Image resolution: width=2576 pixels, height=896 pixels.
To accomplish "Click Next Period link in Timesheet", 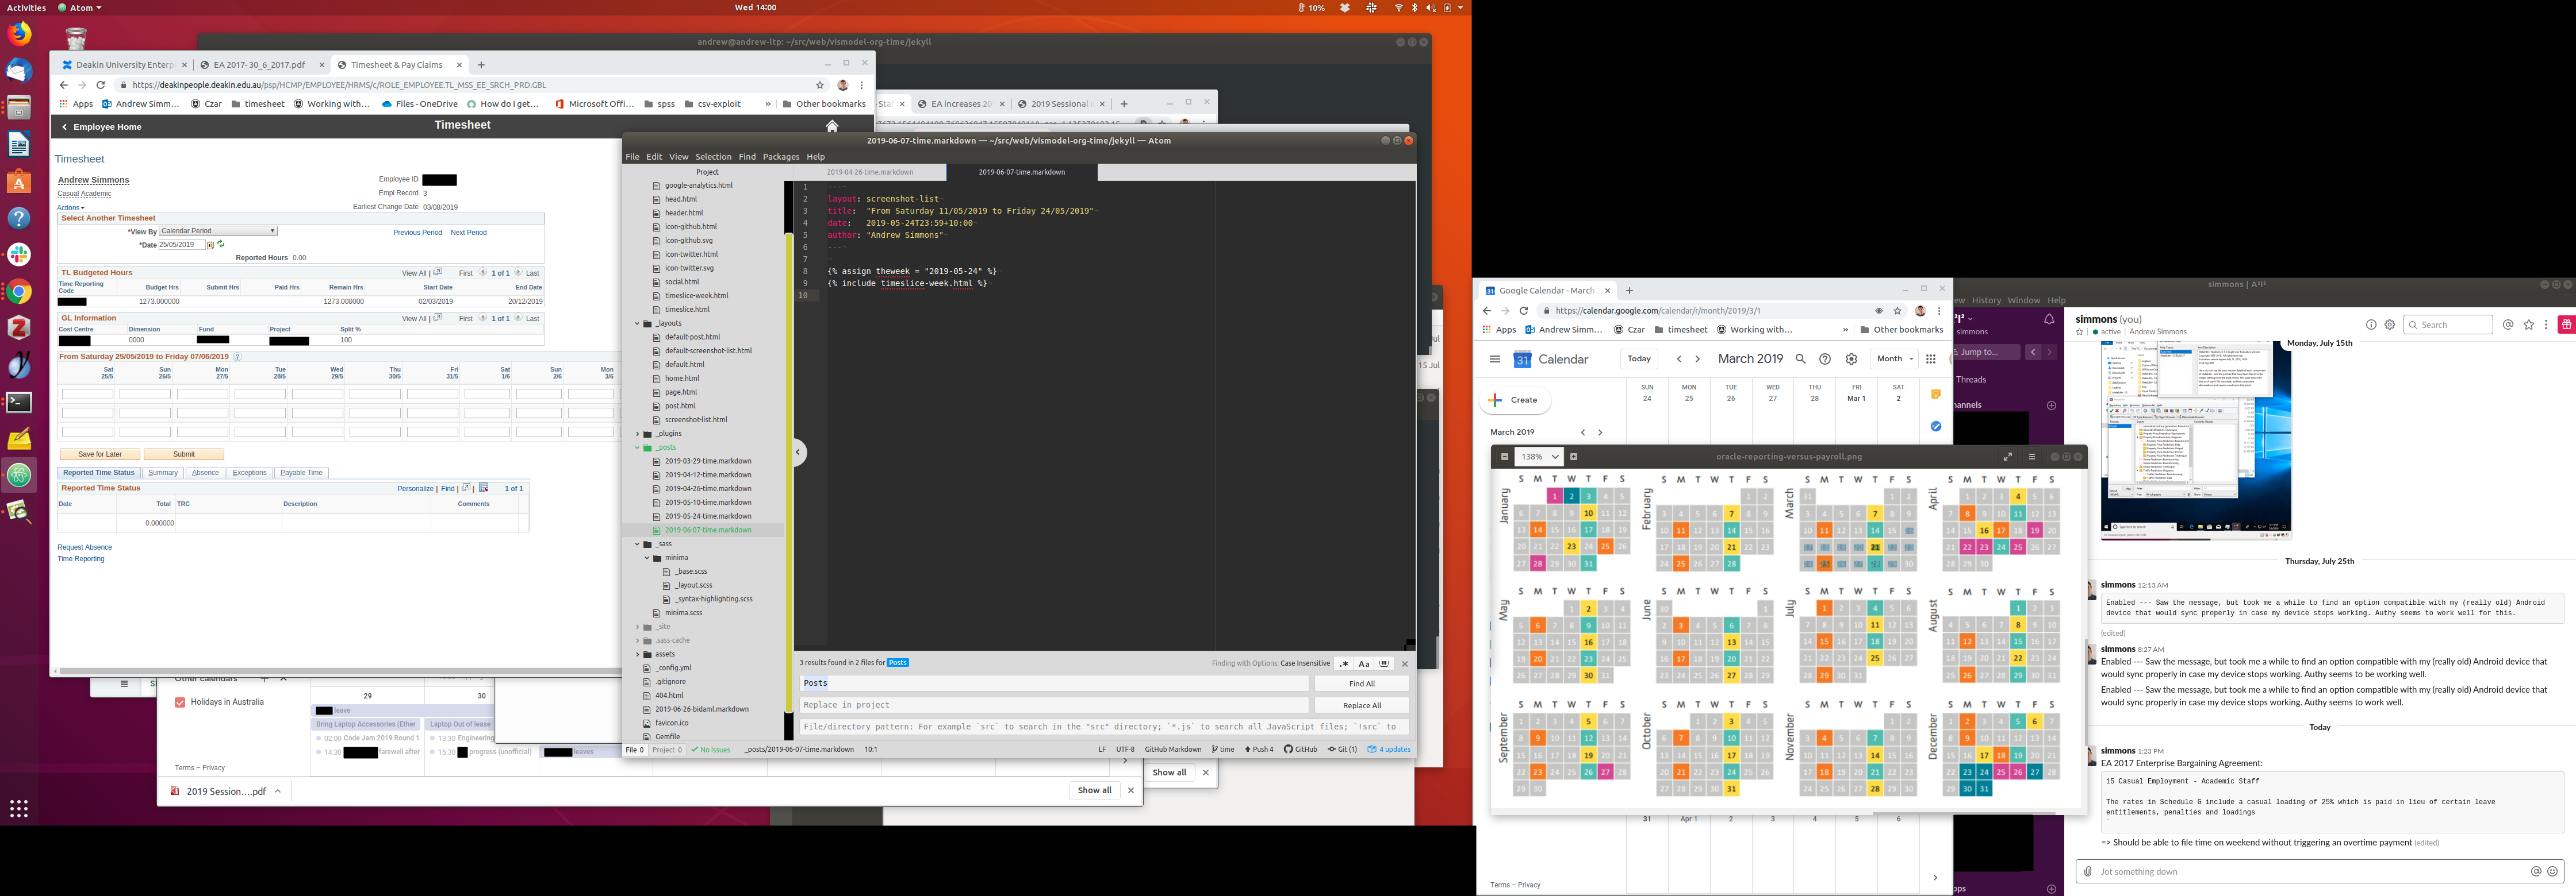I will click(468, 233).
